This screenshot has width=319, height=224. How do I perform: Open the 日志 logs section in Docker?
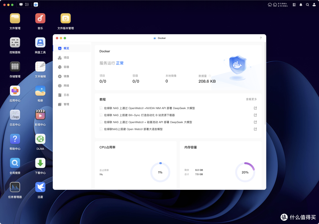72,95
